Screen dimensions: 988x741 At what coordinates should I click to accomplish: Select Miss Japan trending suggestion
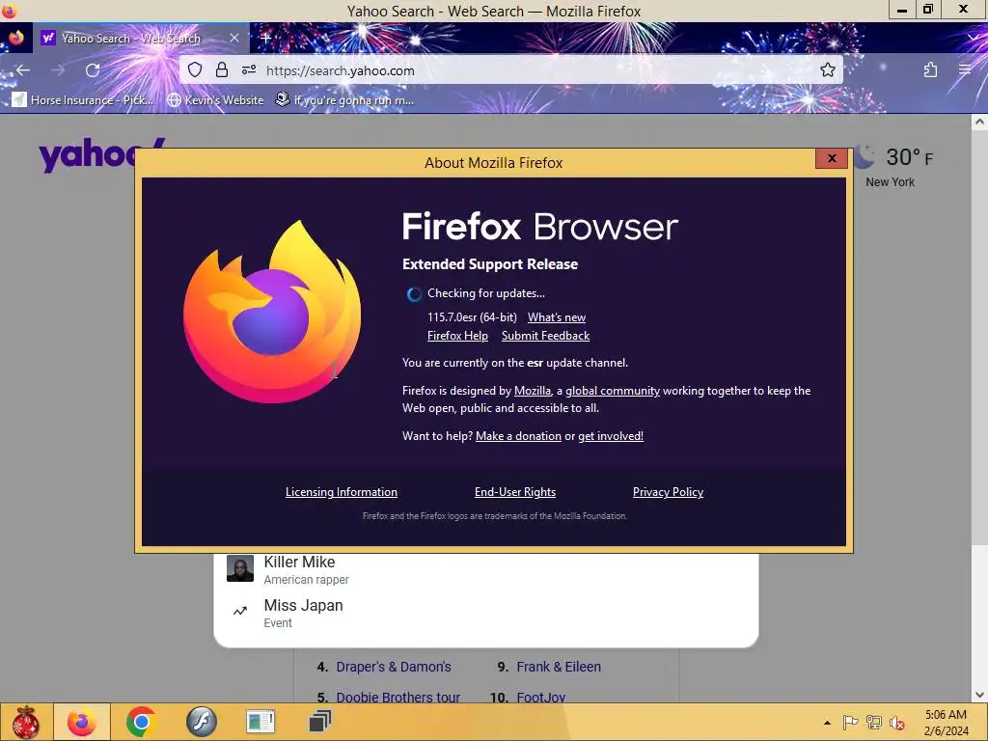(x=486, y=613)
